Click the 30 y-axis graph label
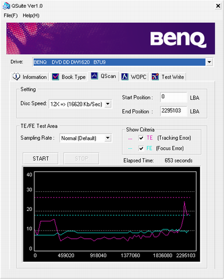 click(x=29, y=189)
